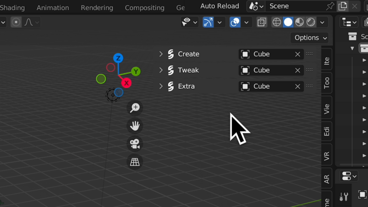Open the proportional falloff curve dropdown

[31, 22]
